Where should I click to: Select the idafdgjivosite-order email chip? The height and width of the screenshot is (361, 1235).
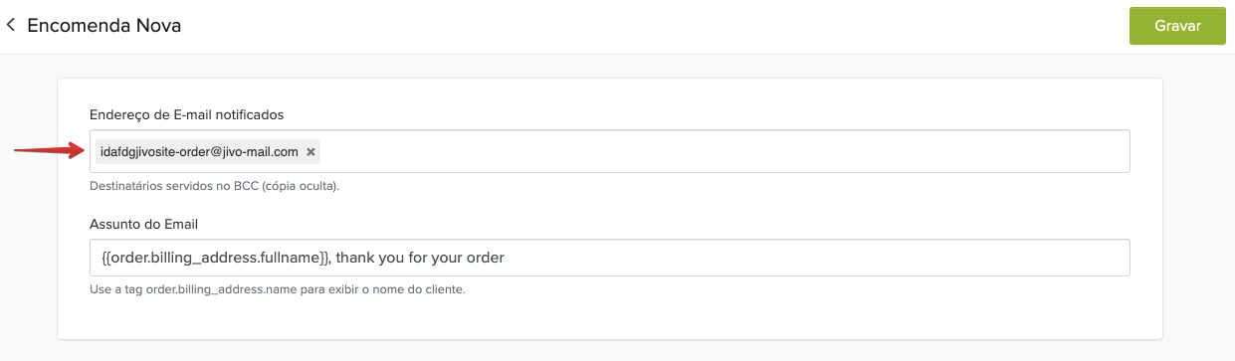pyautogui.click(x=200, y=152)
